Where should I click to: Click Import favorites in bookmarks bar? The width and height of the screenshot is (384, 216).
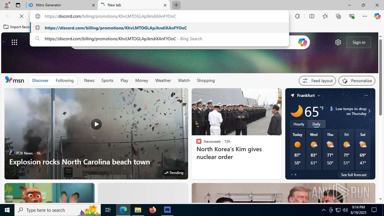pyautogui.click(x=17, y=27)
